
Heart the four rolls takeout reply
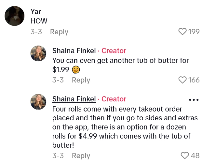185,156
